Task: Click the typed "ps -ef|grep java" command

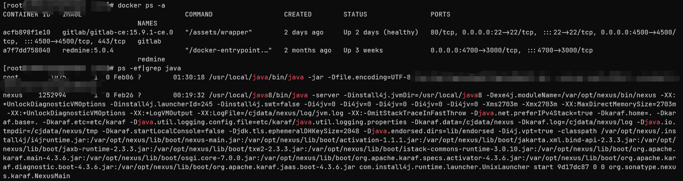Action: pos(149,68)
